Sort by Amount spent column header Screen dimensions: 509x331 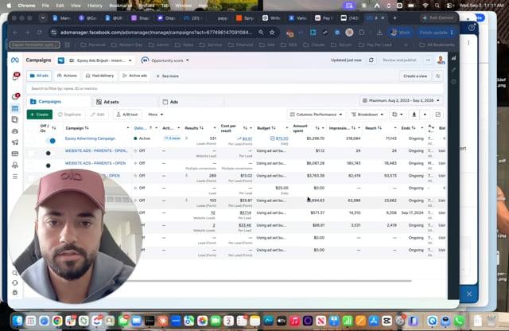point(302,128)
